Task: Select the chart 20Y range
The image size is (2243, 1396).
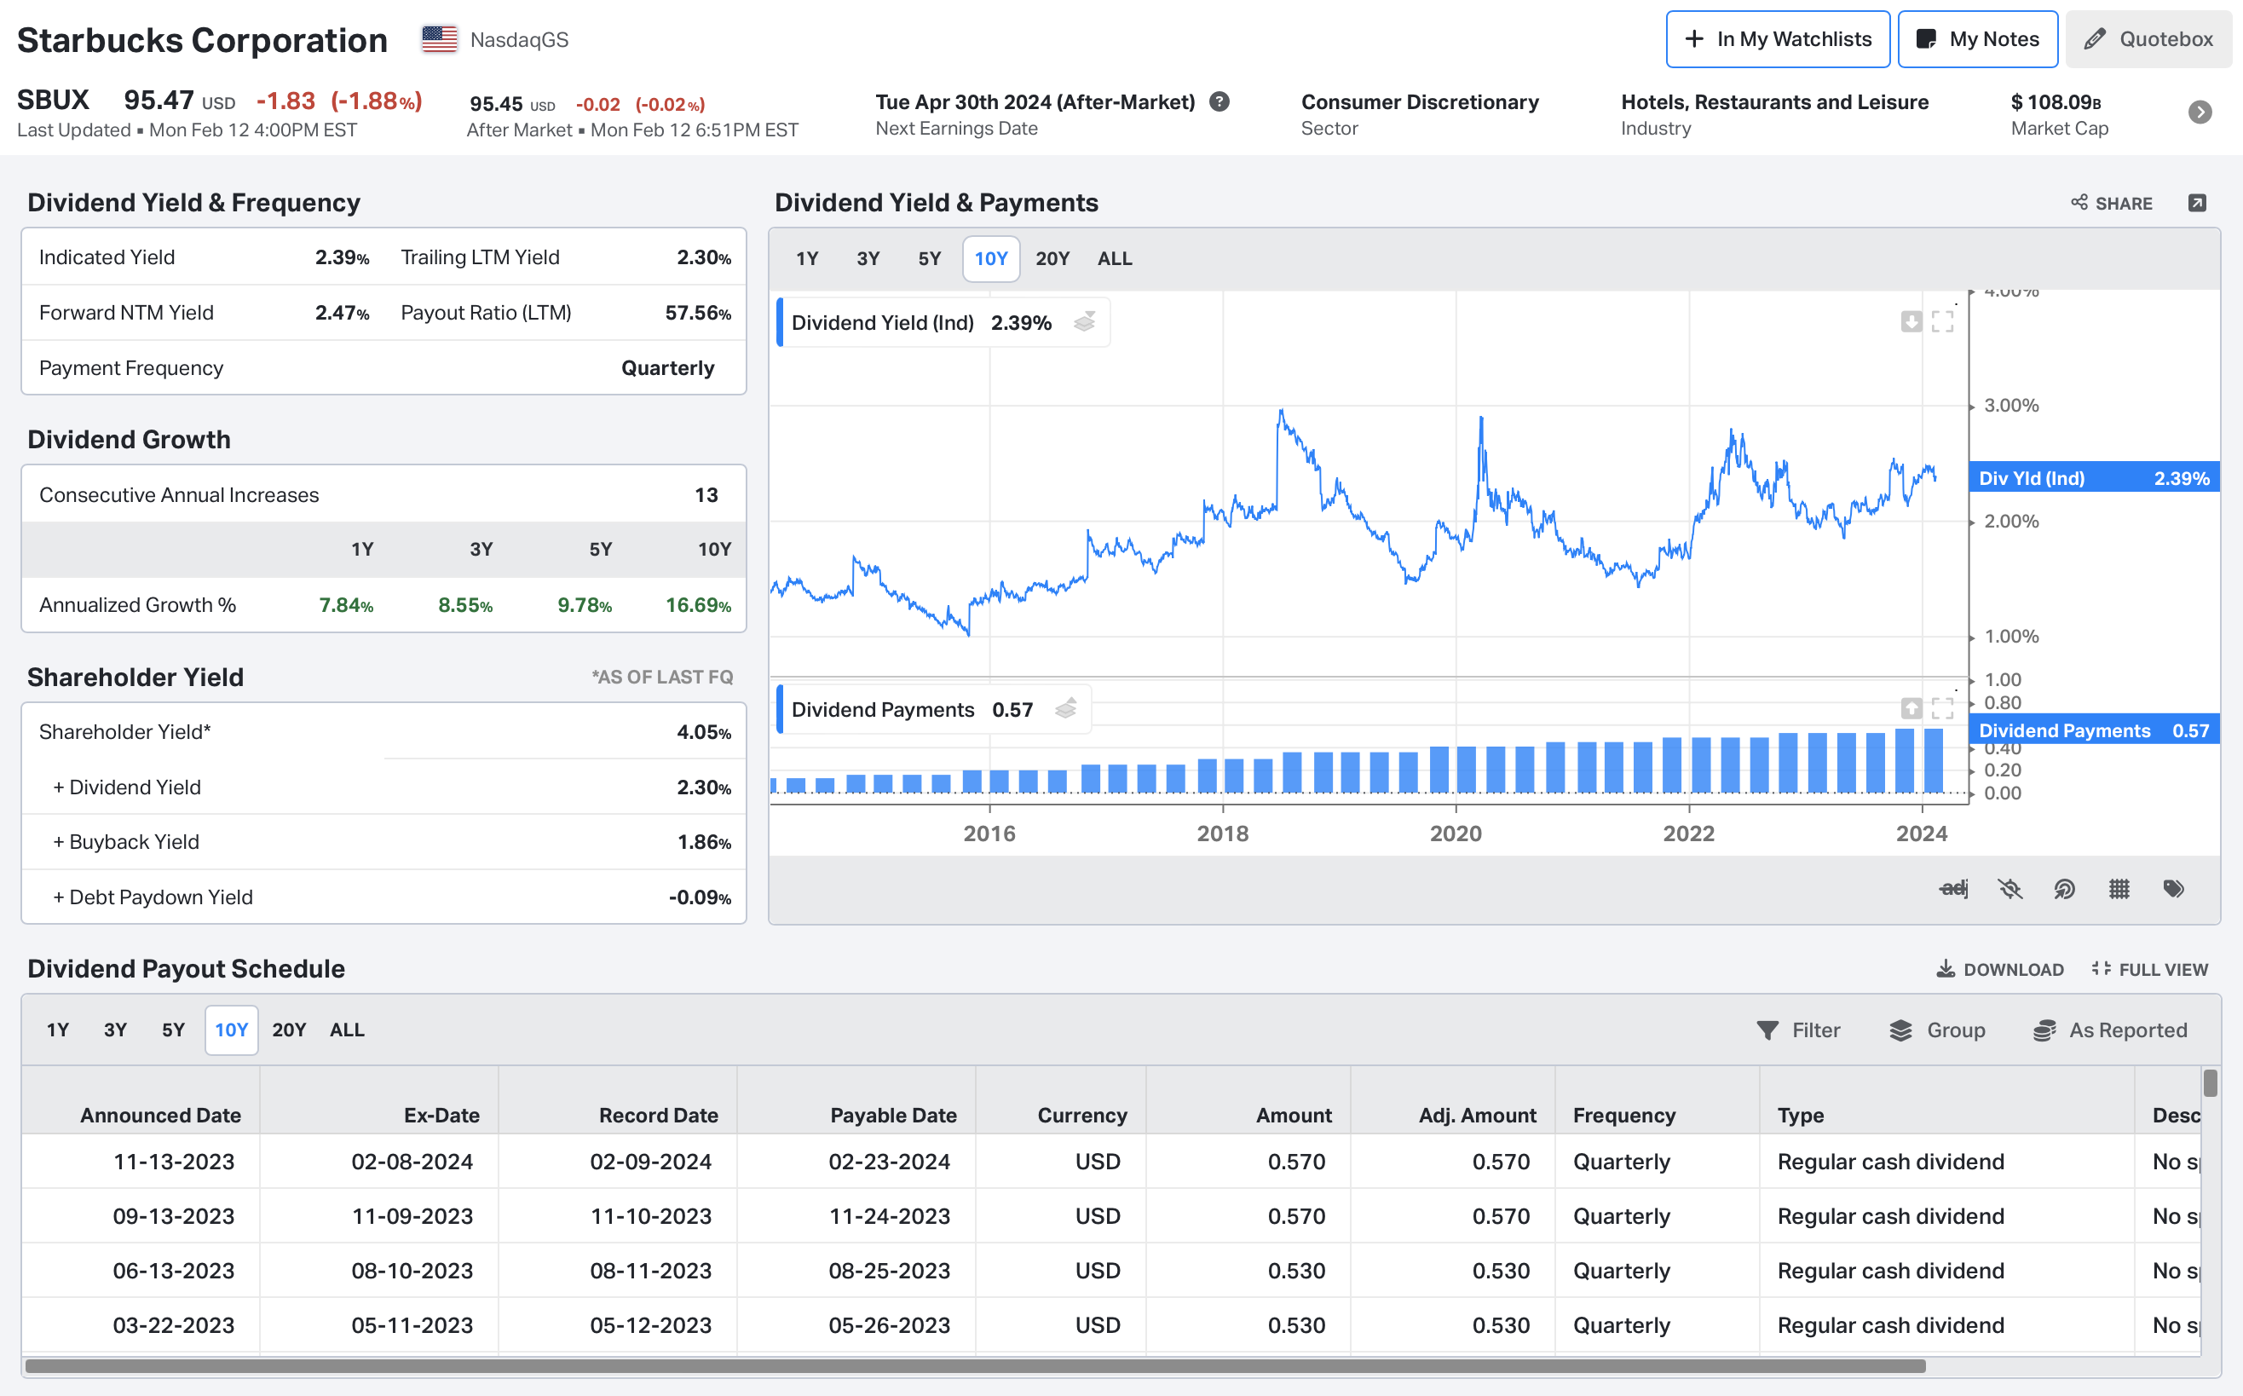Action: [1052, 258]
